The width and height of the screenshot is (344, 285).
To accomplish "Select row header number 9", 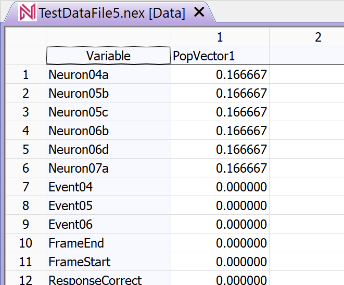I will pos(26,224).
